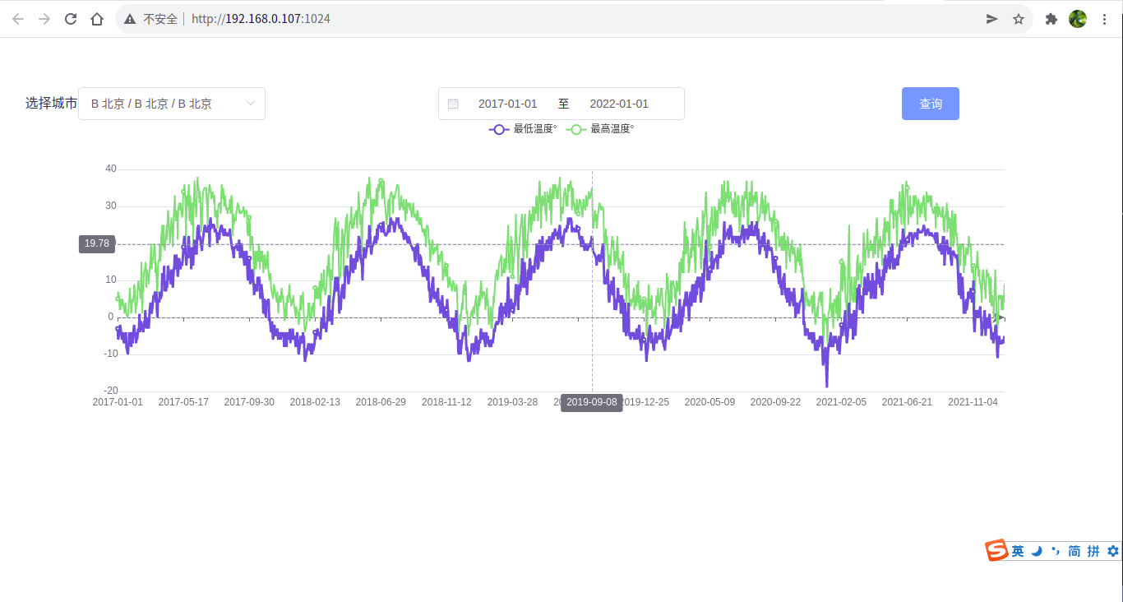
Task: Toggle the 最低温度 legend series
Action: pos(523,129)
